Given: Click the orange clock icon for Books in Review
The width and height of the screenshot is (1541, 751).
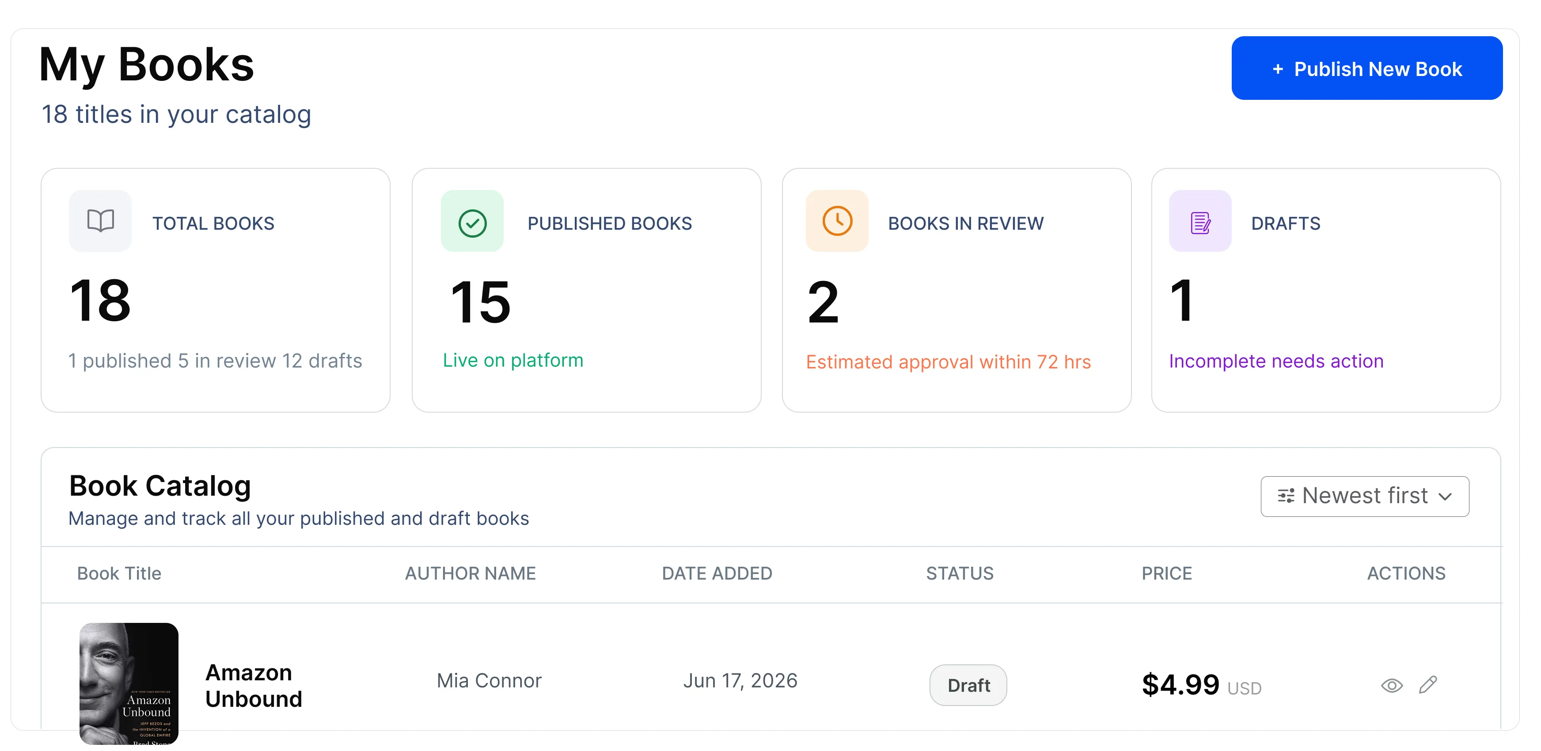Looking at the screenshot, I should [x=837, y=220].
